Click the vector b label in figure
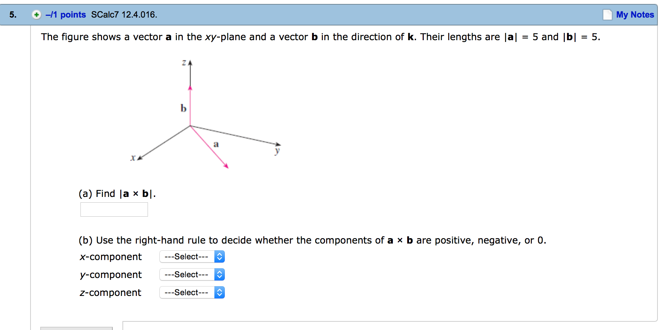The image size is (660, 330). coord(183,108)
